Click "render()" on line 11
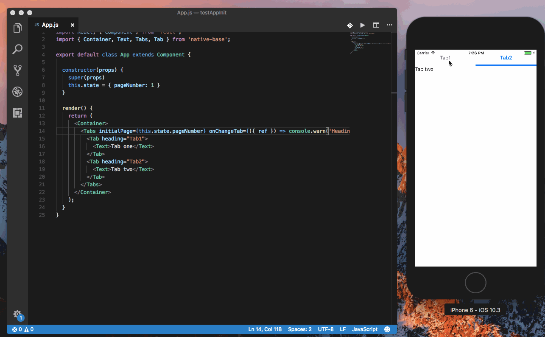 [75, 108]
